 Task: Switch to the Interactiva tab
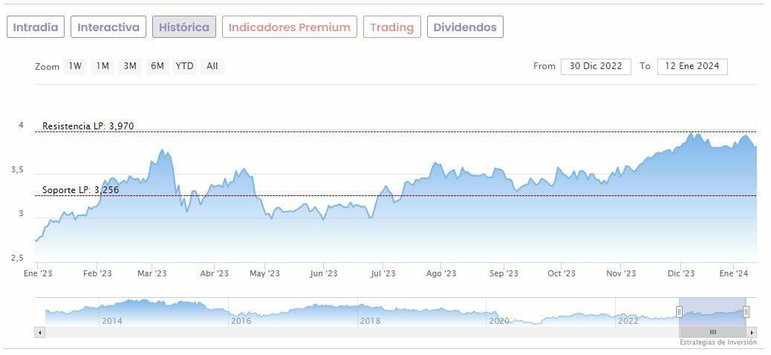[108, 27]
